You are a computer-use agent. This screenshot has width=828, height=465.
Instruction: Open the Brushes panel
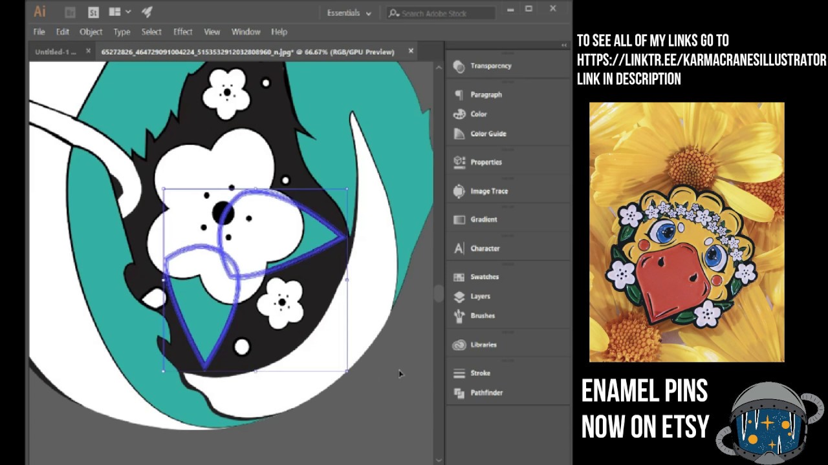click(x=482, y=316)
